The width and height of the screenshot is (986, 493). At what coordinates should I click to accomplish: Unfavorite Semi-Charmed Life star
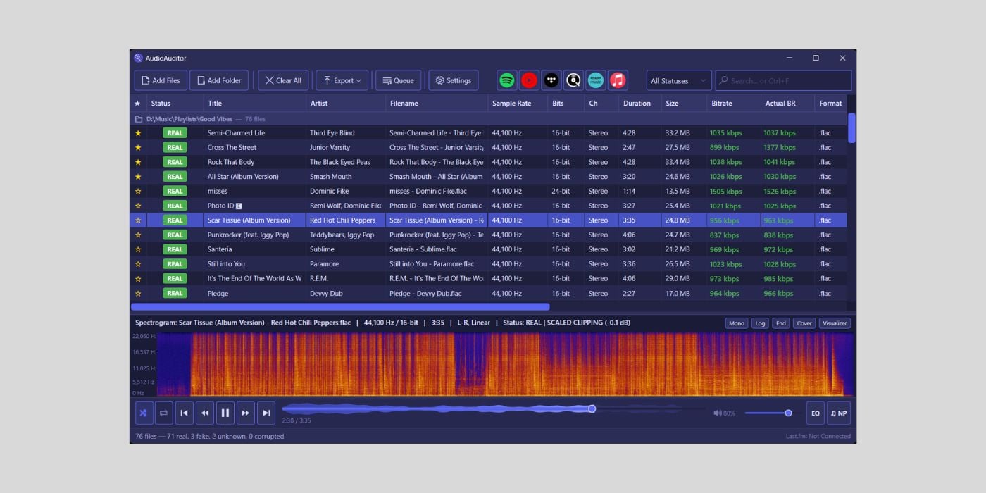click(138, 133)
